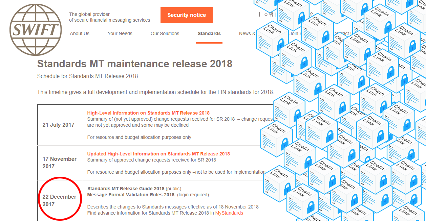Select the 17 November 2017 date cell

pos(60,163)
